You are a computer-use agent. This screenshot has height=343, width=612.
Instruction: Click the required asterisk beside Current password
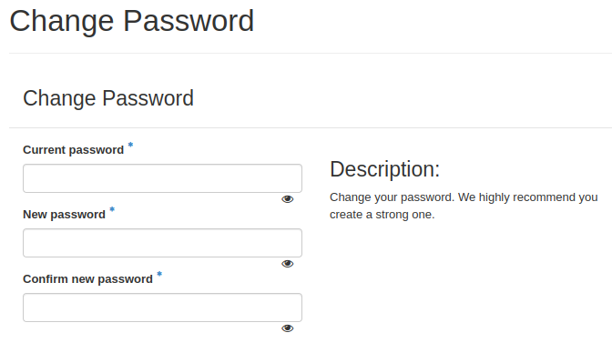(x=130, y=146)
